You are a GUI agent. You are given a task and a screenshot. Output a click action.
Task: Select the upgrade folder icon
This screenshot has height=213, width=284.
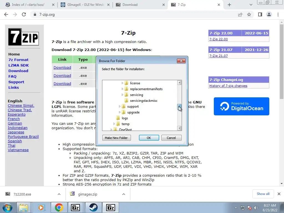coord(123,112)
